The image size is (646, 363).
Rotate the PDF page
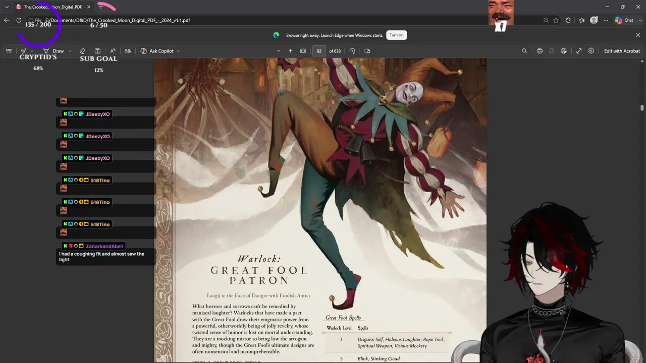[352, 51]
